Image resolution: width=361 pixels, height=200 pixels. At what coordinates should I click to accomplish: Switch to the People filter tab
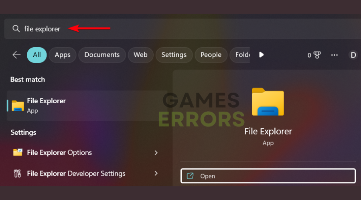point(211,55)
